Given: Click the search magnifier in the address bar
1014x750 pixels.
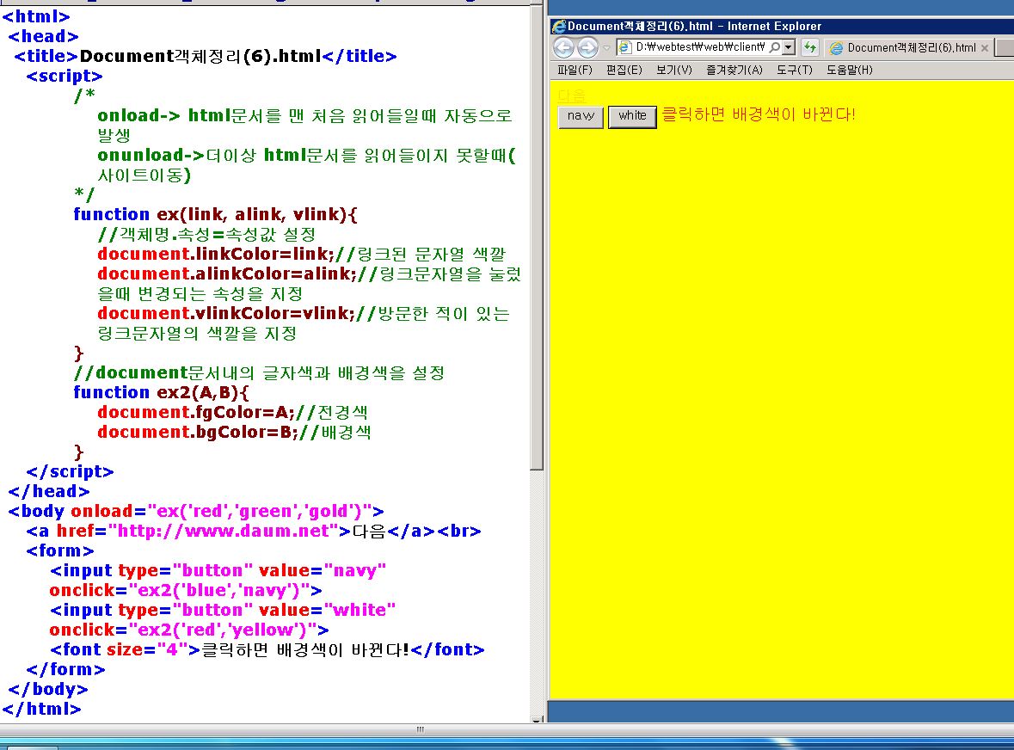Looking at the screenshot, I should (774, 47).
